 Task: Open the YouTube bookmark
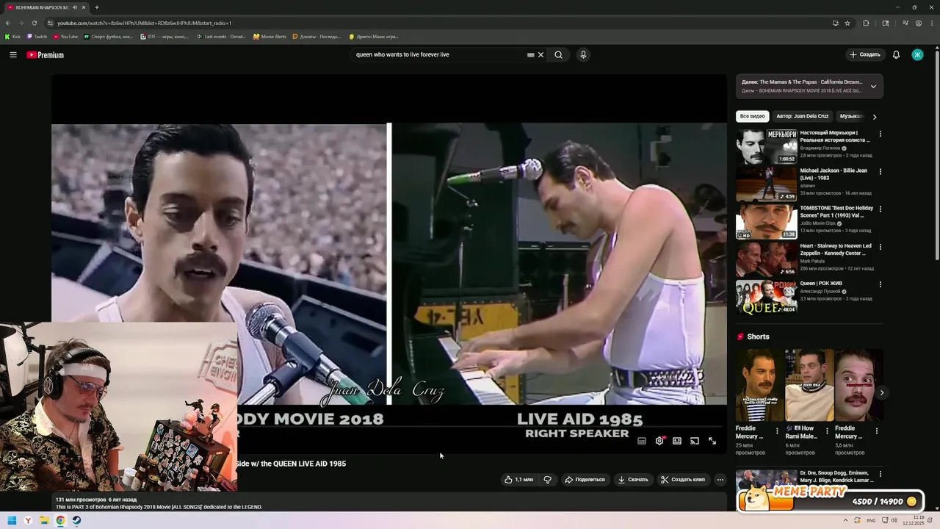click(65, 36)
